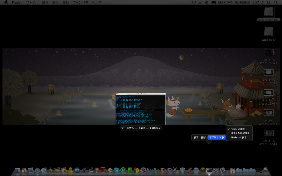Open uTorrent green icon in Dock
This screenshot has height=176, width=282.
[x=123, y=170]
